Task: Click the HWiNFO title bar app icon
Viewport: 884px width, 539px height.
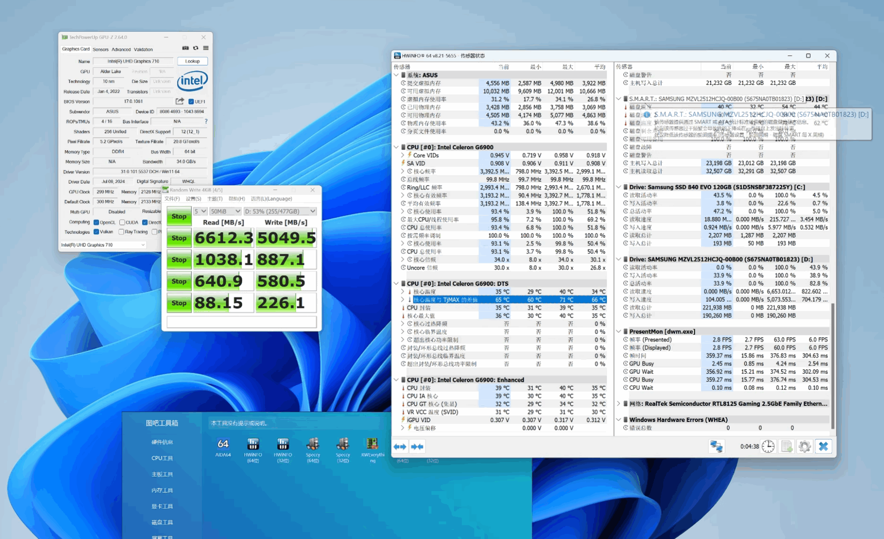Action: pyautogui.click(x=397, y=56)
